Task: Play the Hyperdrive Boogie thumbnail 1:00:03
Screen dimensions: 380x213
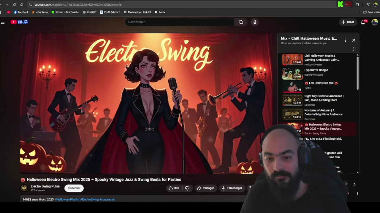Action: 292,74
